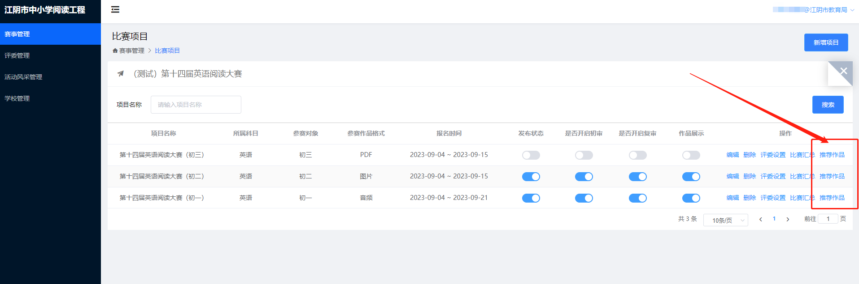Click 编辑 for the 初二 project
The image size is (859, 284).
click(733, 176)
